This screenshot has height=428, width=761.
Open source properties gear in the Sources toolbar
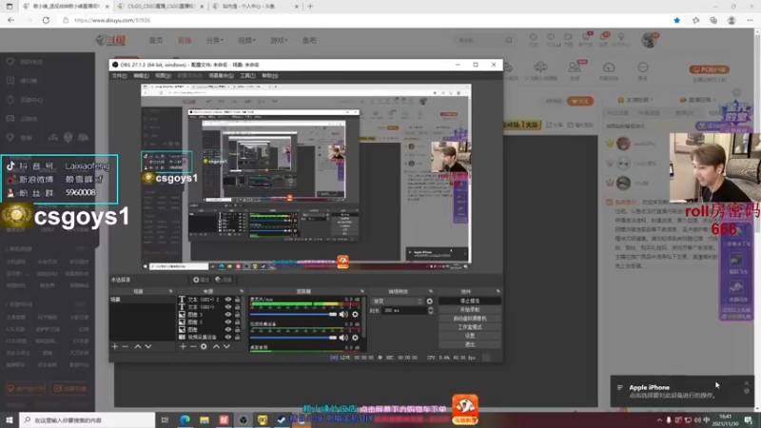click(x=204, y=346)
